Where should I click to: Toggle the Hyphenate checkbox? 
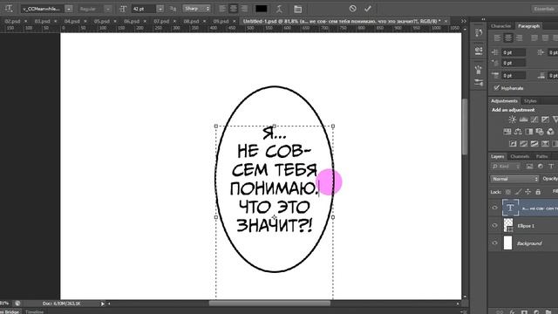pos(496,87)
